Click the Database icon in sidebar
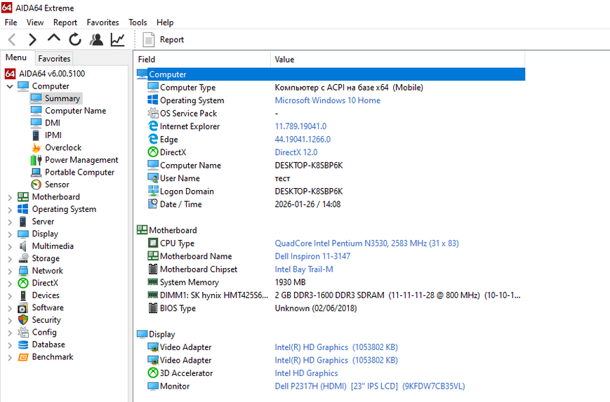 pos(23,345)
